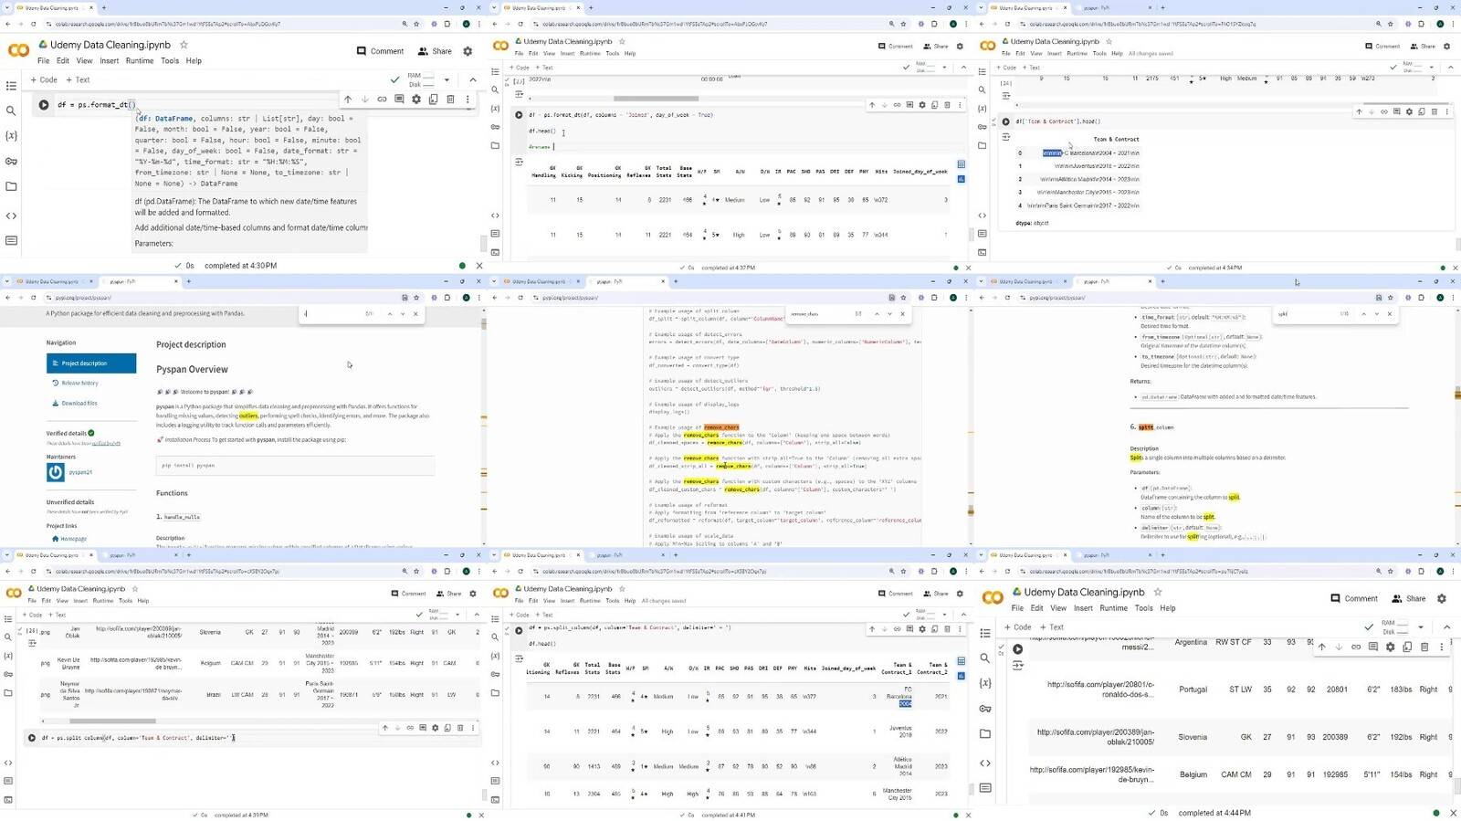Open Release history link on PyPI page
The image size is (1461, 821).
[x=75, y=384]
